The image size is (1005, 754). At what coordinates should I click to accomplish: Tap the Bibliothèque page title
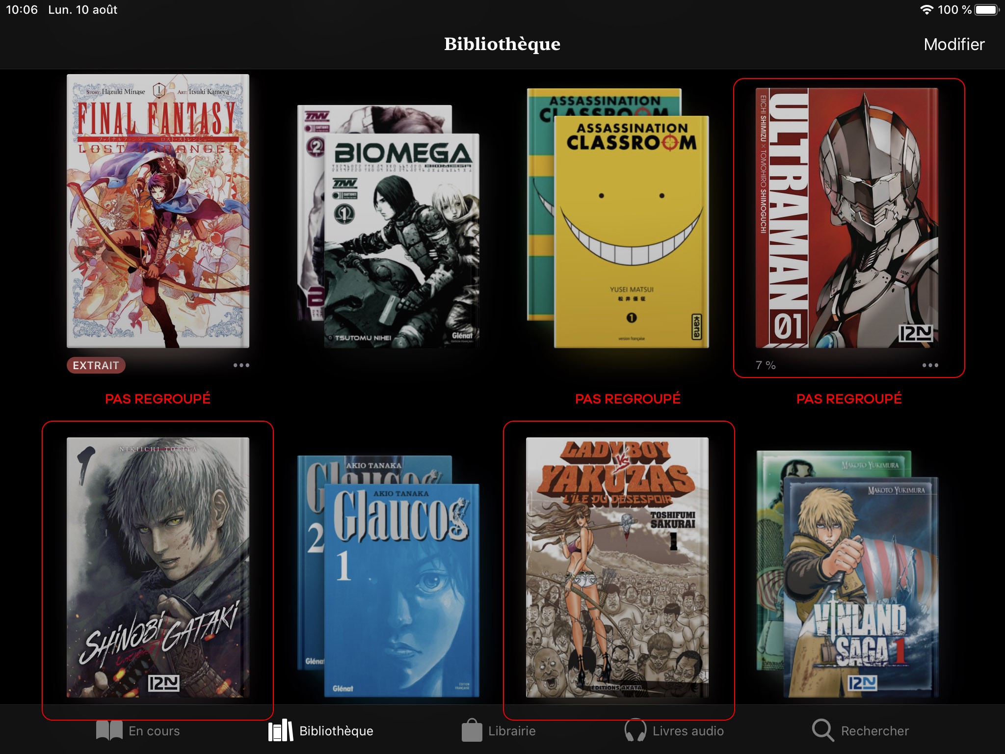click(502, 44)
